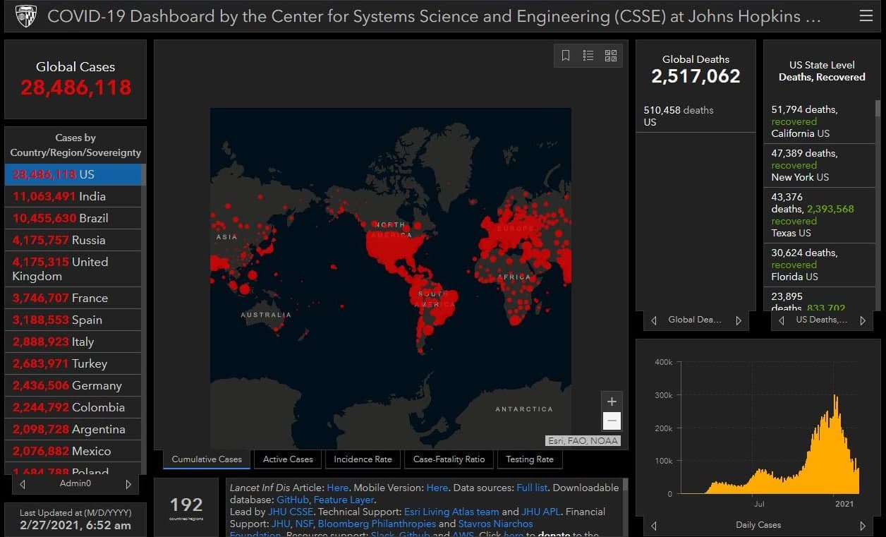The width and height of the screenshot is (886, 537).
Task: Click the Last Updated 2/27/2021 timestamp
Action: 75,525
